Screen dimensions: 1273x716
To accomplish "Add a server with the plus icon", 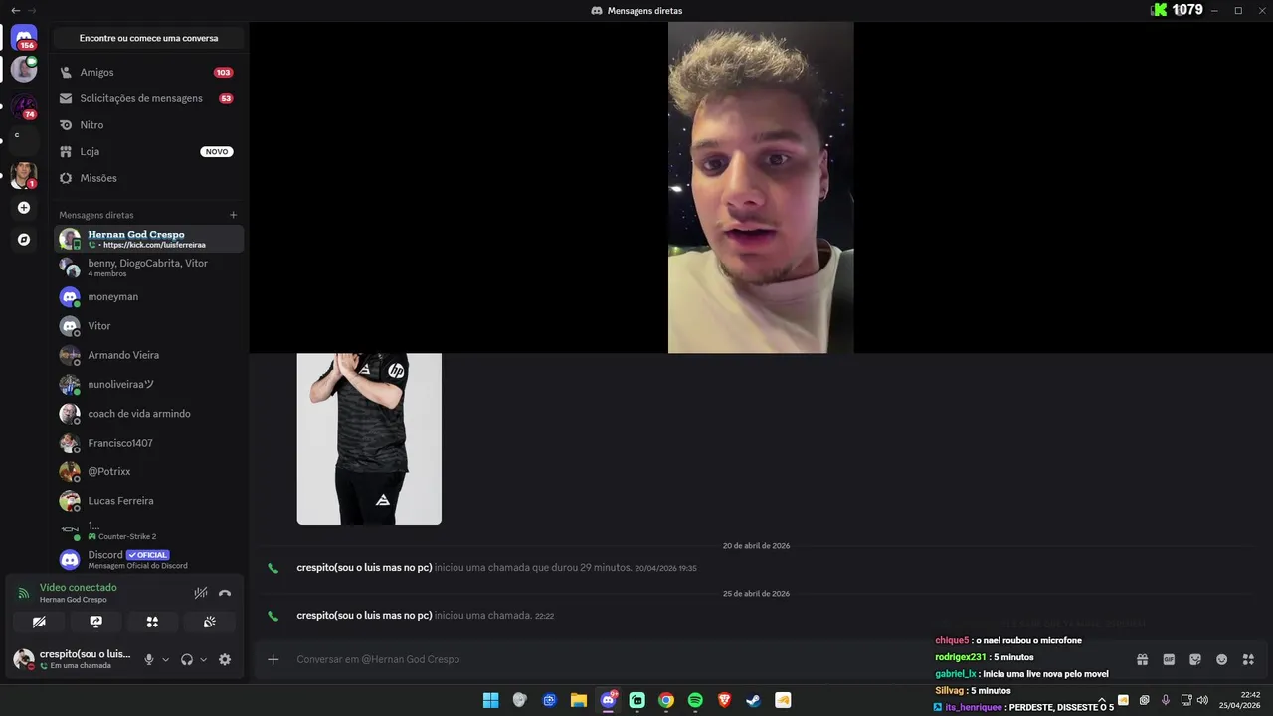I will pos(24,208).
